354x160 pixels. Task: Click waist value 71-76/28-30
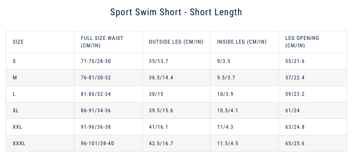[x=96, y=61]
